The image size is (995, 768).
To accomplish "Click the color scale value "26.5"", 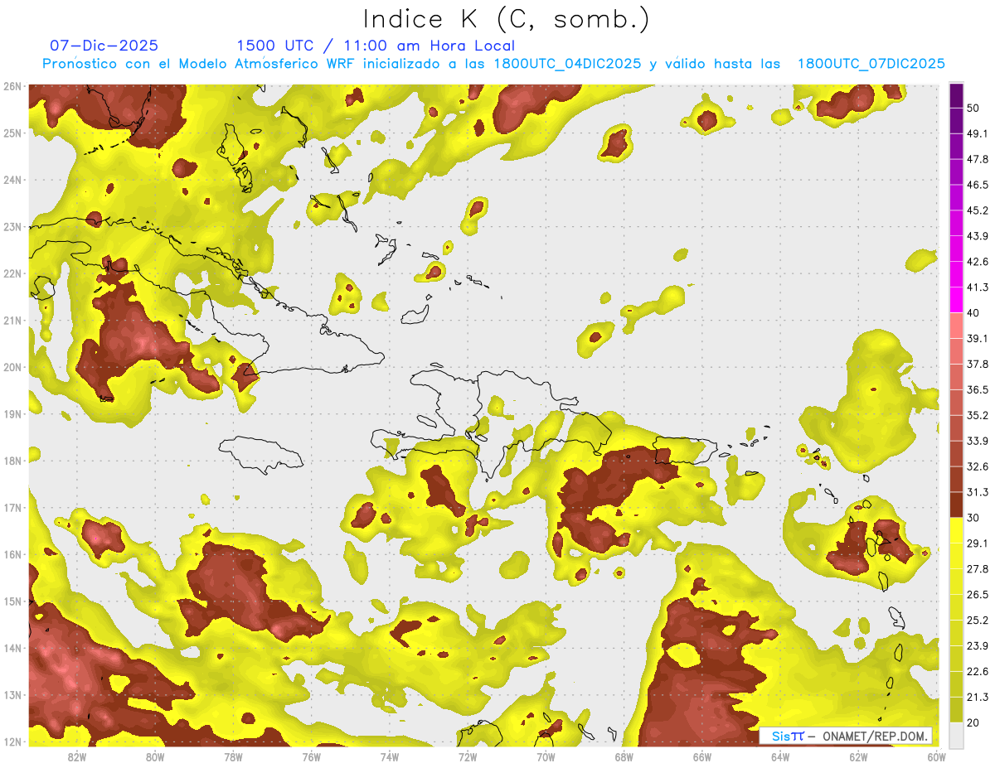I will tap(977, 594).
